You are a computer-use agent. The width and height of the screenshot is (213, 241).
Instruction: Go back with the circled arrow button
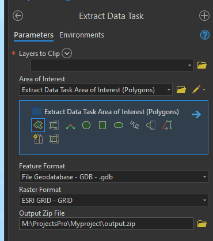tap(18, 16)
